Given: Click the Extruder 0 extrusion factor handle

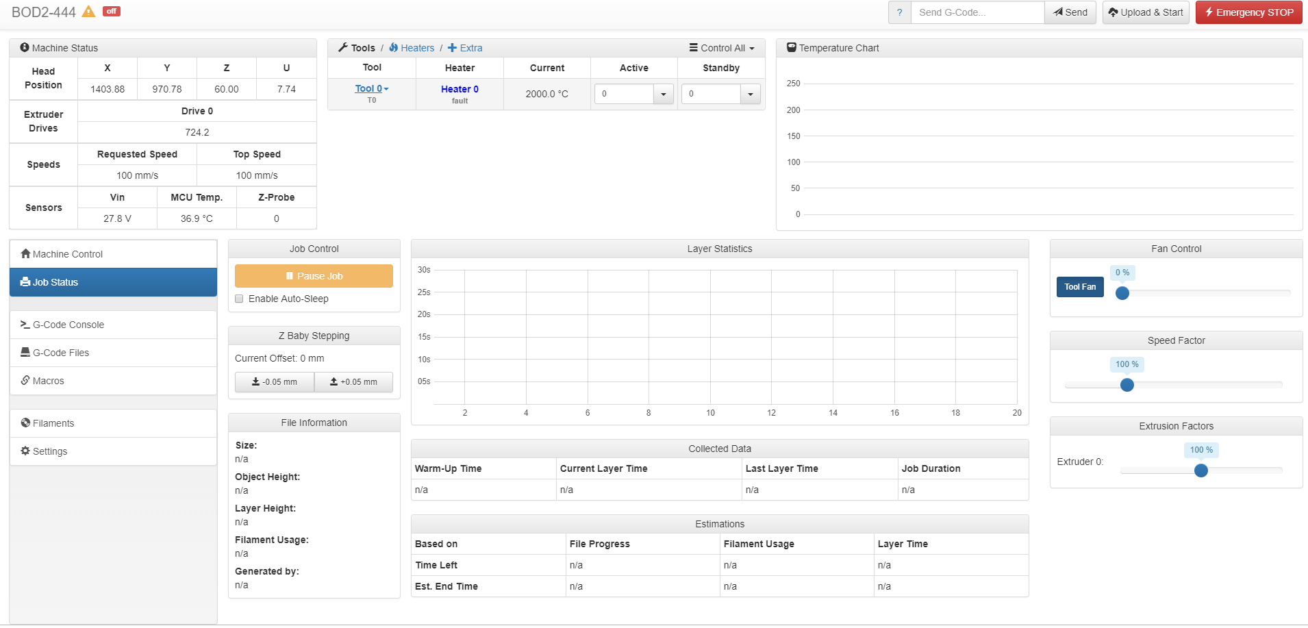Looking at the screenshot, I should [1201, 470].
